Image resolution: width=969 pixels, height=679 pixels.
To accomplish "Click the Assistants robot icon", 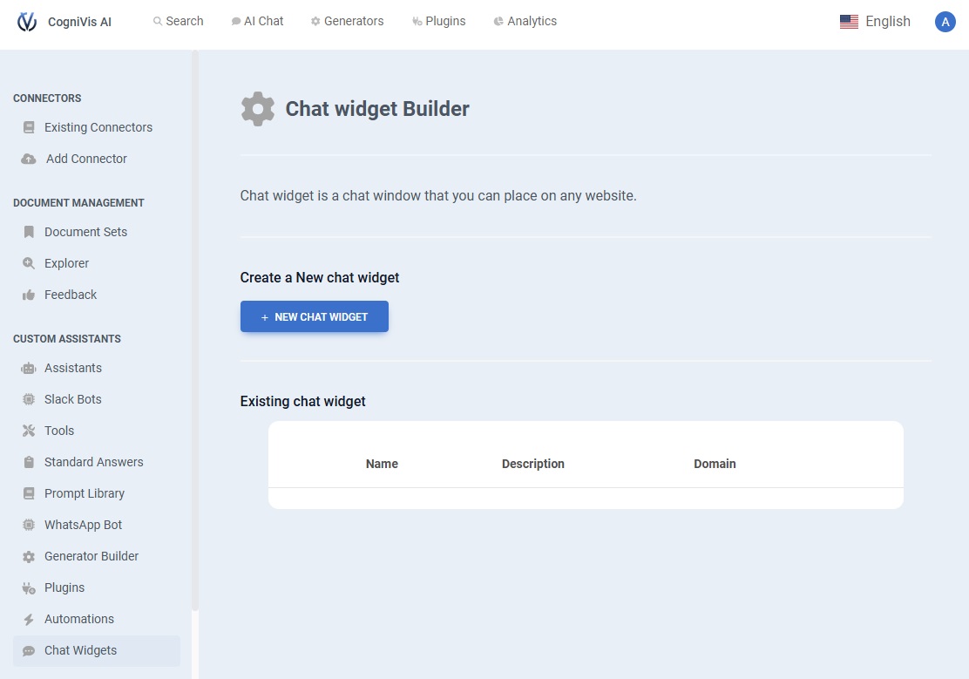I will 29,368.
